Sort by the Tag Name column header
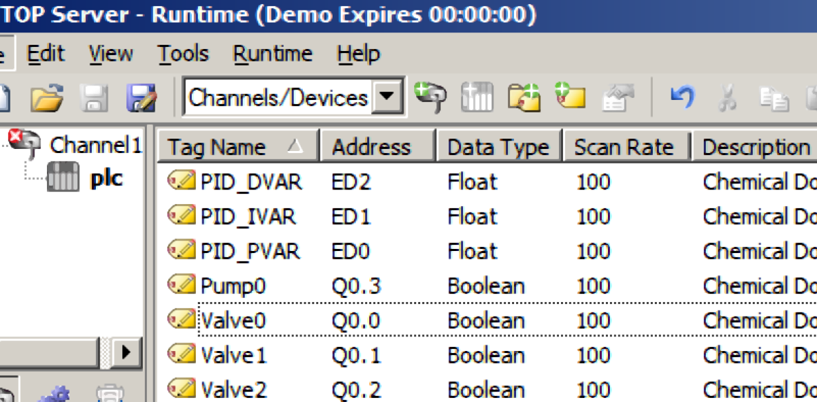This screenshot has width=817, height=402. tap(237, 147)
